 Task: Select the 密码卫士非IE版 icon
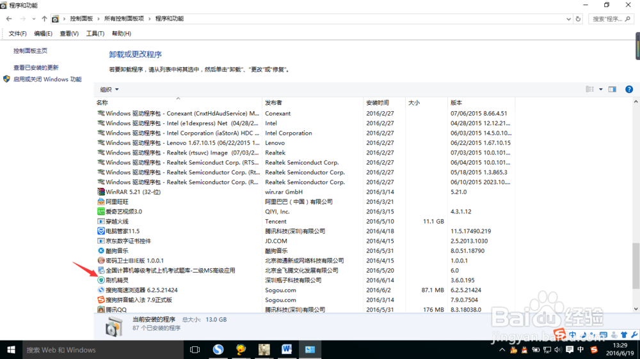[101, 261]
